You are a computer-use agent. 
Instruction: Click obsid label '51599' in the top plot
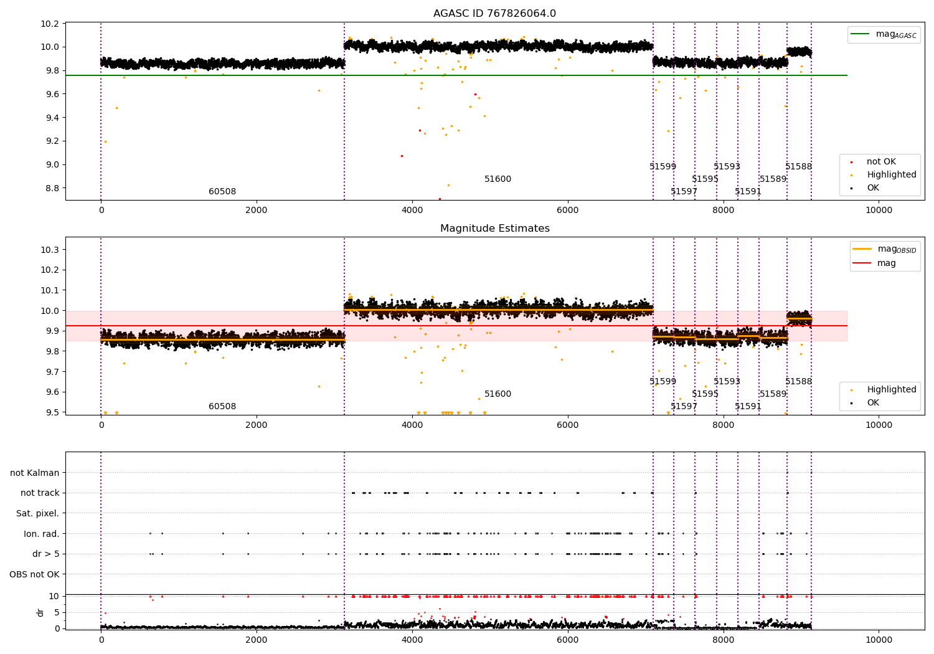[663, 166]
